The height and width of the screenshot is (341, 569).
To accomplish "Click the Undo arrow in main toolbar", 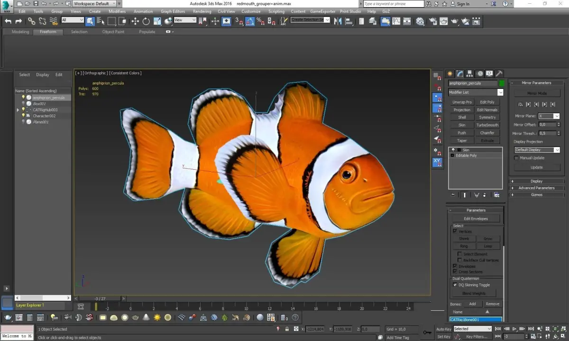I will tap(8, 21).
